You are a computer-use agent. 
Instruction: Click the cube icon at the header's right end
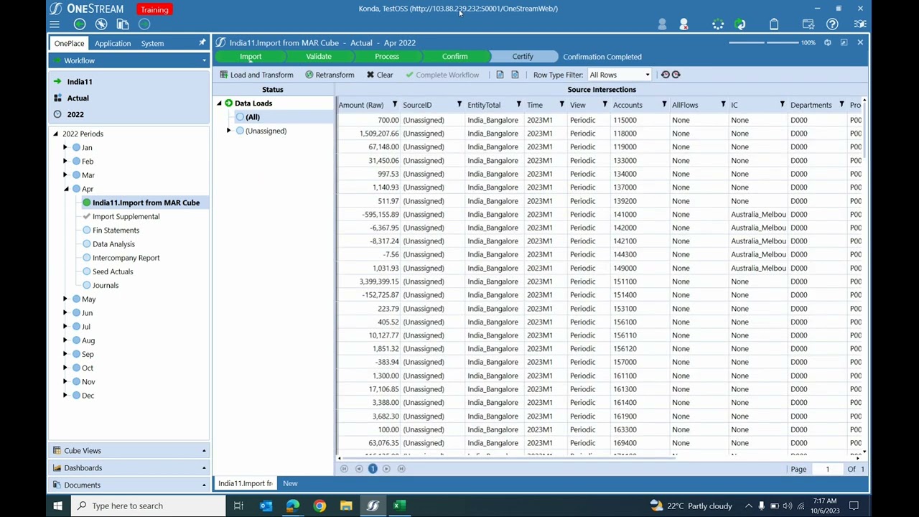pyautogui.click(x=859, y=24)
